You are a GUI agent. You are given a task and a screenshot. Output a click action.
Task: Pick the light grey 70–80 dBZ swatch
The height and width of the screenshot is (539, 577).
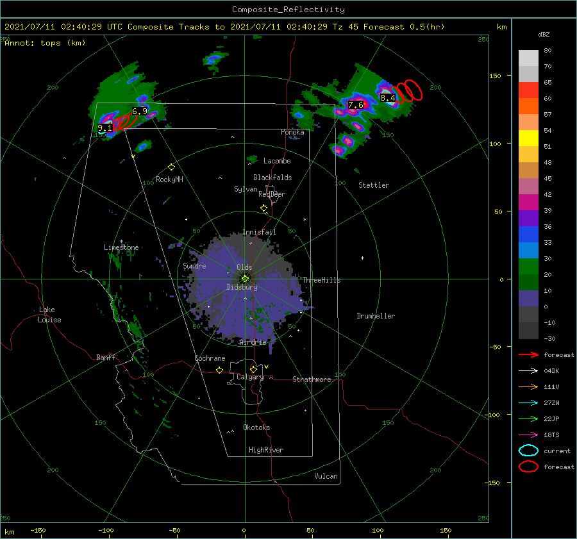click(x=528, y=58)
